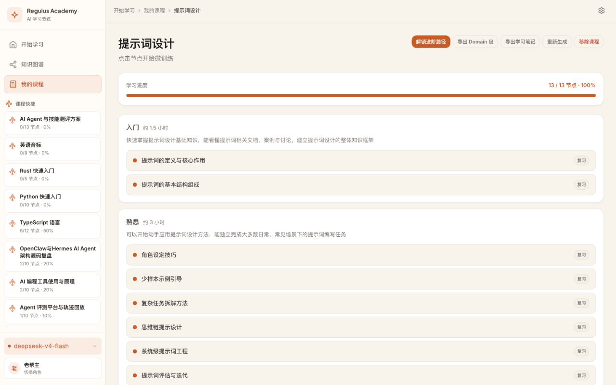Viewport: 616px width, 385px height.
Task: Click the 学习进度 progress bar
Action: click(x=361, y=95)
